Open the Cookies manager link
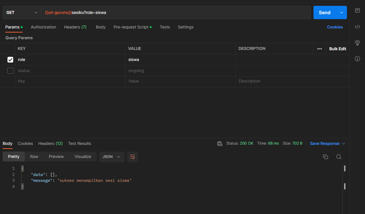 [x=335, y=27]
